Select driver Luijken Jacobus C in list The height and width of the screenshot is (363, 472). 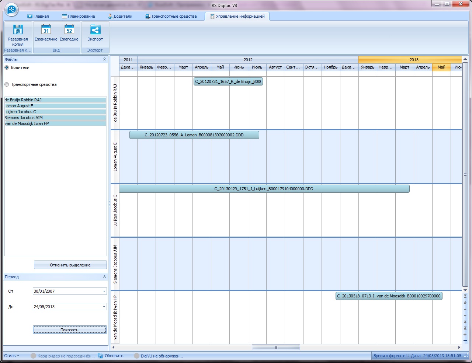point(55,112)
